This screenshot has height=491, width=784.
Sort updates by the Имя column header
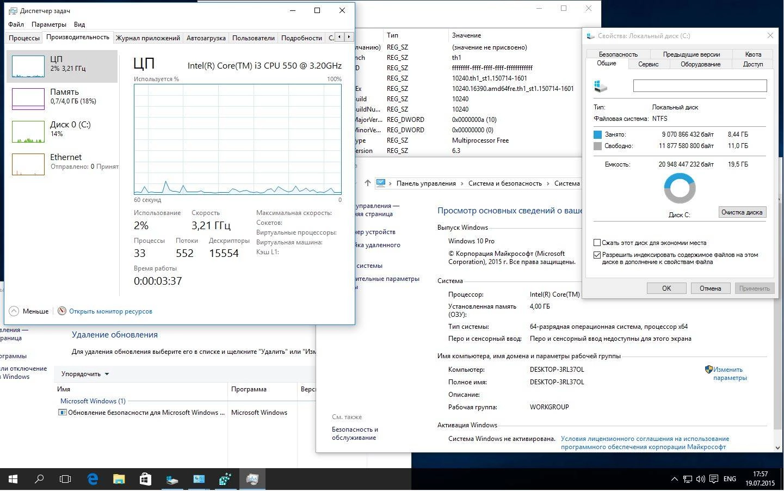point(141,389)
